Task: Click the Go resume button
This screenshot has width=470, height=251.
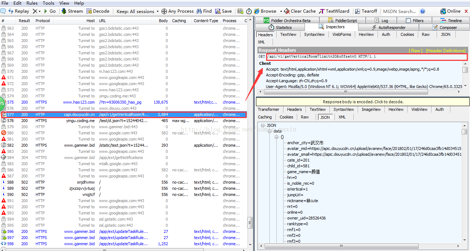Action: (50, 11)
